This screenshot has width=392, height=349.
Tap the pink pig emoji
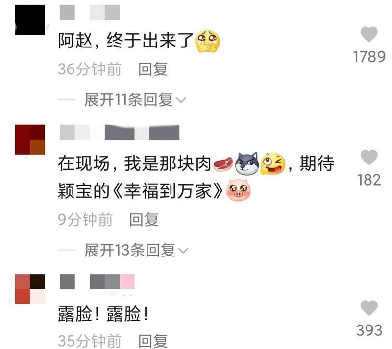point(238,190)
